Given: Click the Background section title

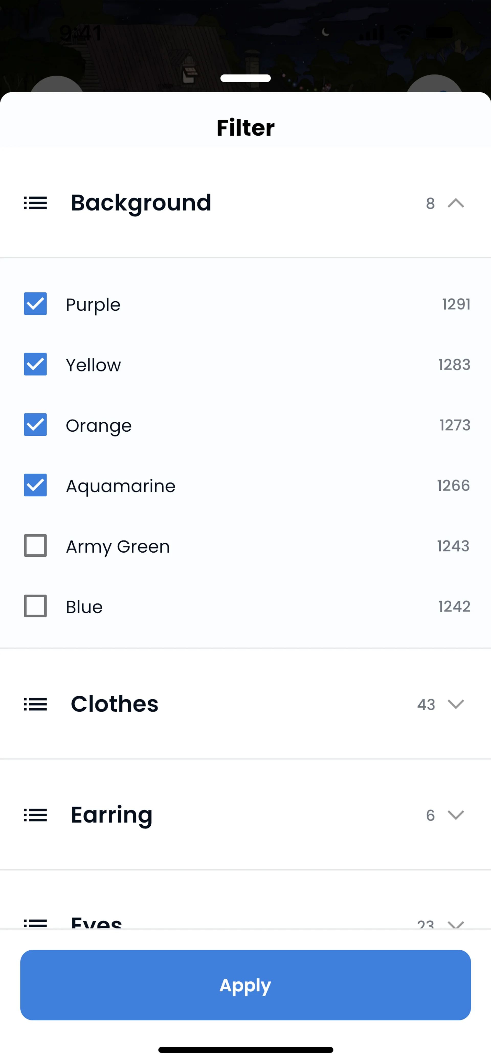Looking at the screenshot, I should 141,203.
